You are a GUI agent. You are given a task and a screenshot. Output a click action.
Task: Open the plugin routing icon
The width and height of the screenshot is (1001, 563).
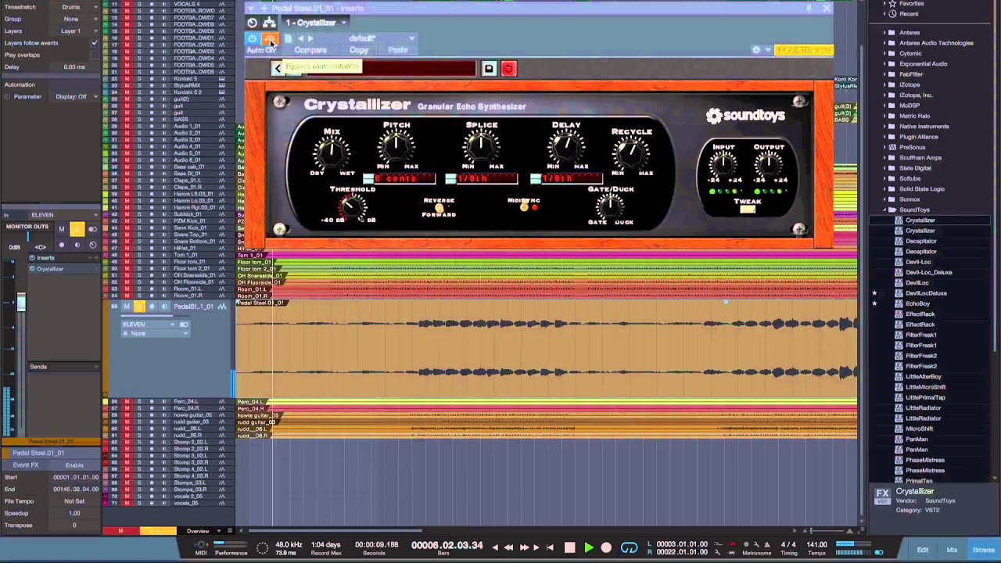point(269,23)
